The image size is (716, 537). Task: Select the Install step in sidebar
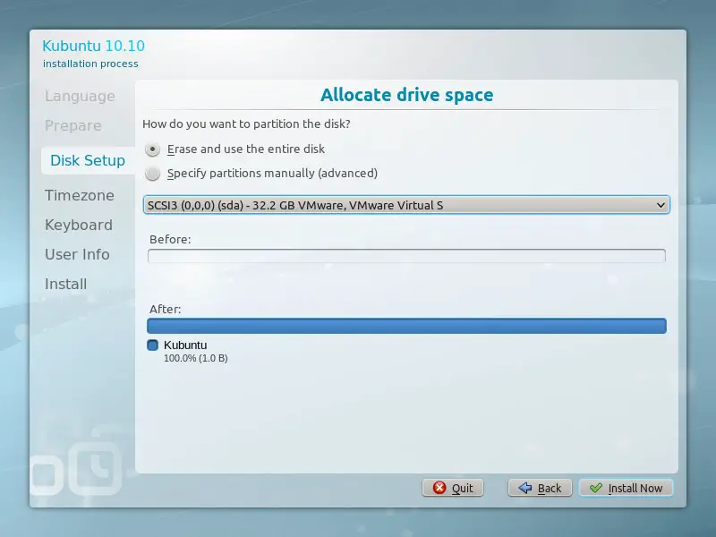(x=65, y=284)
